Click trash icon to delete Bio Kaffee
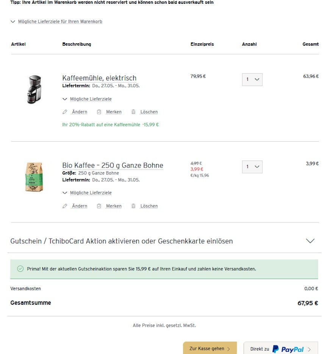Viewport: 322px width, 354px height. (133, 206)
